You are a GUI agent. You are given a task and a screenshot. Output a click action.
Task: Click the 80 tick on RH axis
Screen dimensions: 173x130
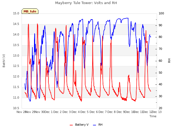tap(160, 37)
